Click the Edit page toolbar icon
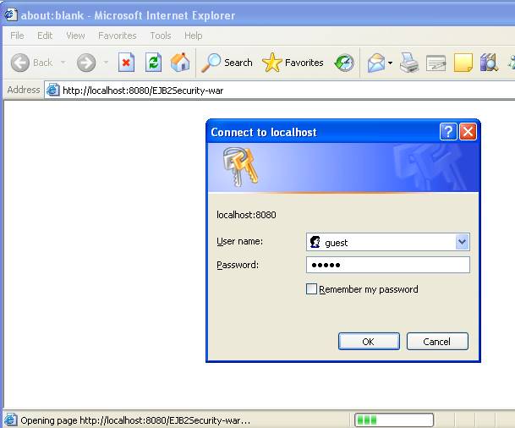The height and width of the screenshot is (428, 515). click(x=436, y=63)
